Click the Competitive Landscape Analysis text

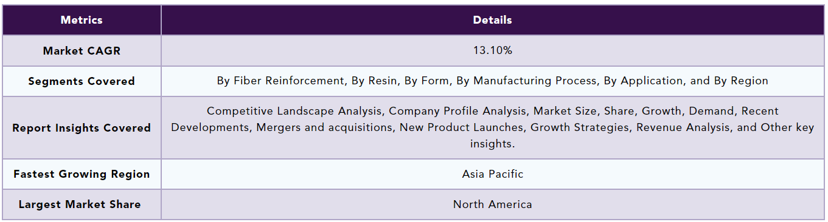[x=294, y=111]
